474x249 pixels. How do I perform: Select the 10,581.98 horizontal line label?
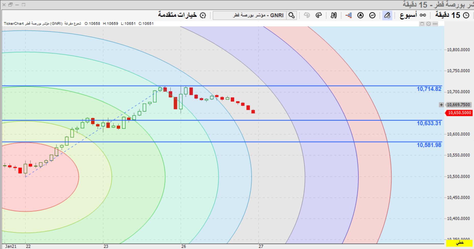[x=429, y=145]
